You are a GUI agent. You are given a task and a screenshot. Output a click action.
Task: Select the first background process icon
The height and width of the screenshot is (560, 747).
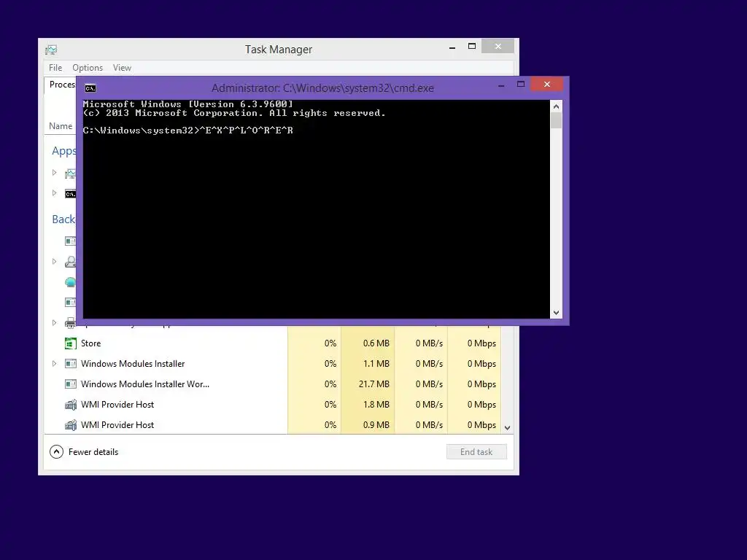point(71,241)
